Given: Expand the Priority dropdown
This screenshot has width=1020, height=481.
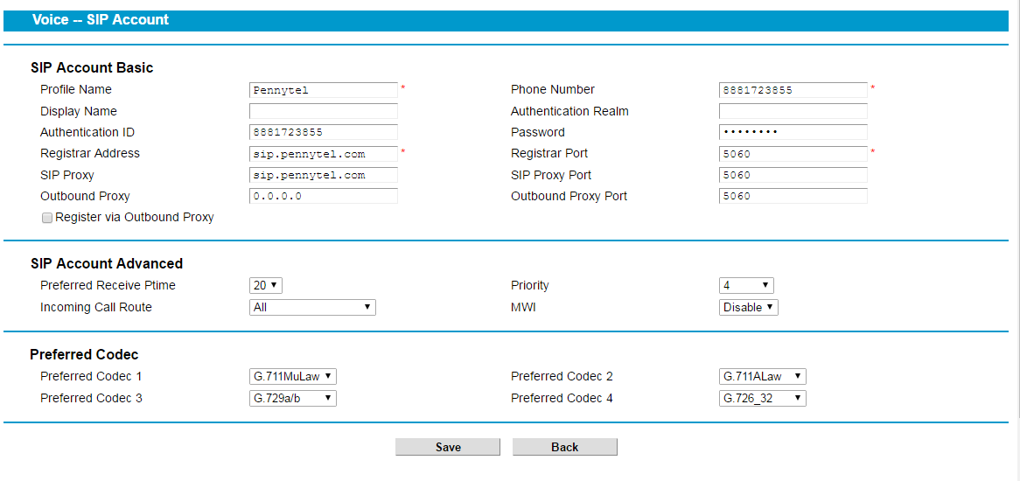Looking at the screenshot, I should 746,285.
